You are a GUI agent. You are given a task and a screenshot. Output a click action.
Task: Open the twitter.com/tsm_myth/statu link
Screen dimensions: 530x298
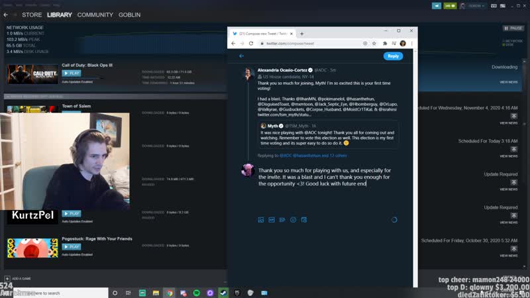(284, 115)
